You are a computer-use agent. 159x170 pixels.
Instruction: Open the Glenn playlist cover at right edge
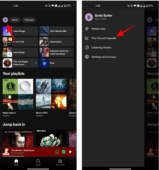[x=73, y=94]
